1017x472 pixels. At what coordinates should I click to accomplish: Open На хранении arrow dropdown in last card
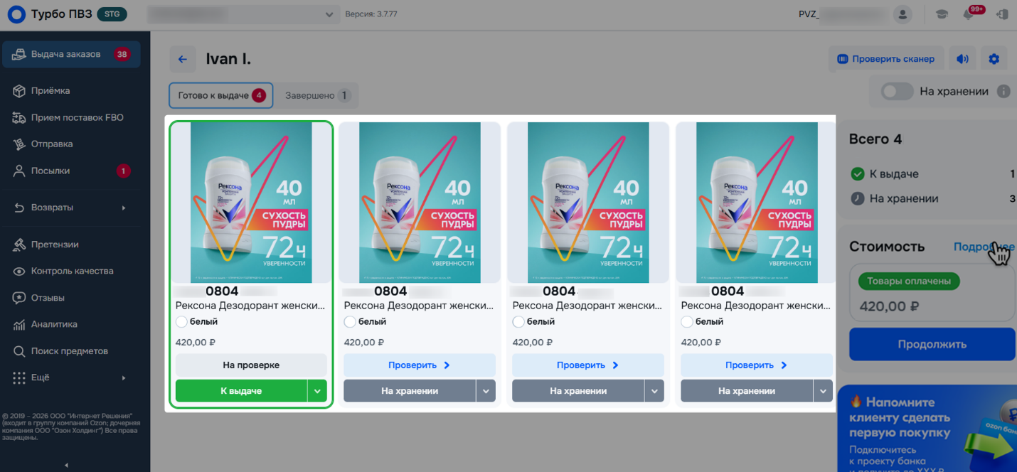click(823, 391)
